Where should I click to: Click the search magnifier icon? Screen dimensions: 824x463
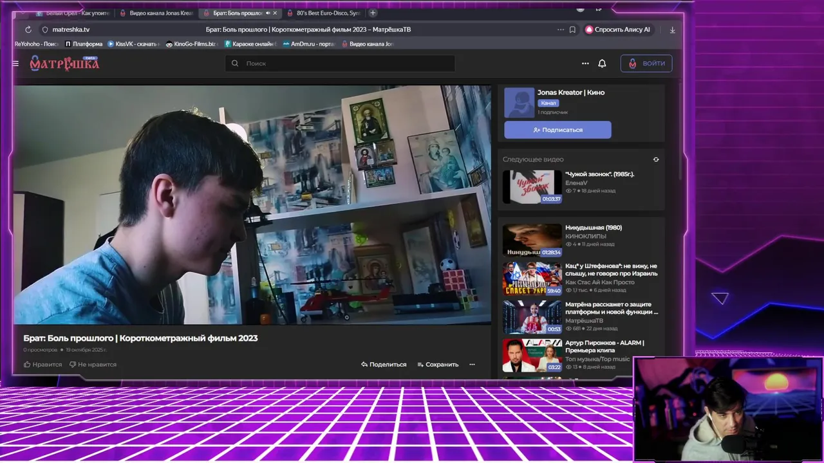coord(235,63)
